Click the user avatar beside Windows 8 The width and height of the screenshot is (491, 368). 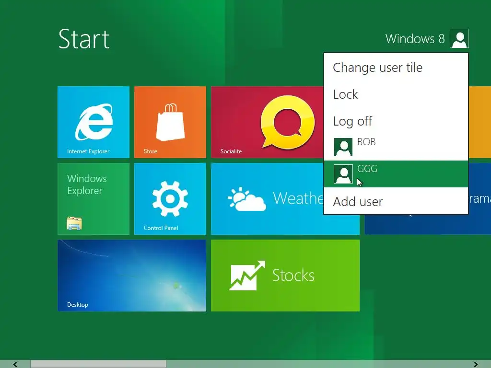[459, 38]
